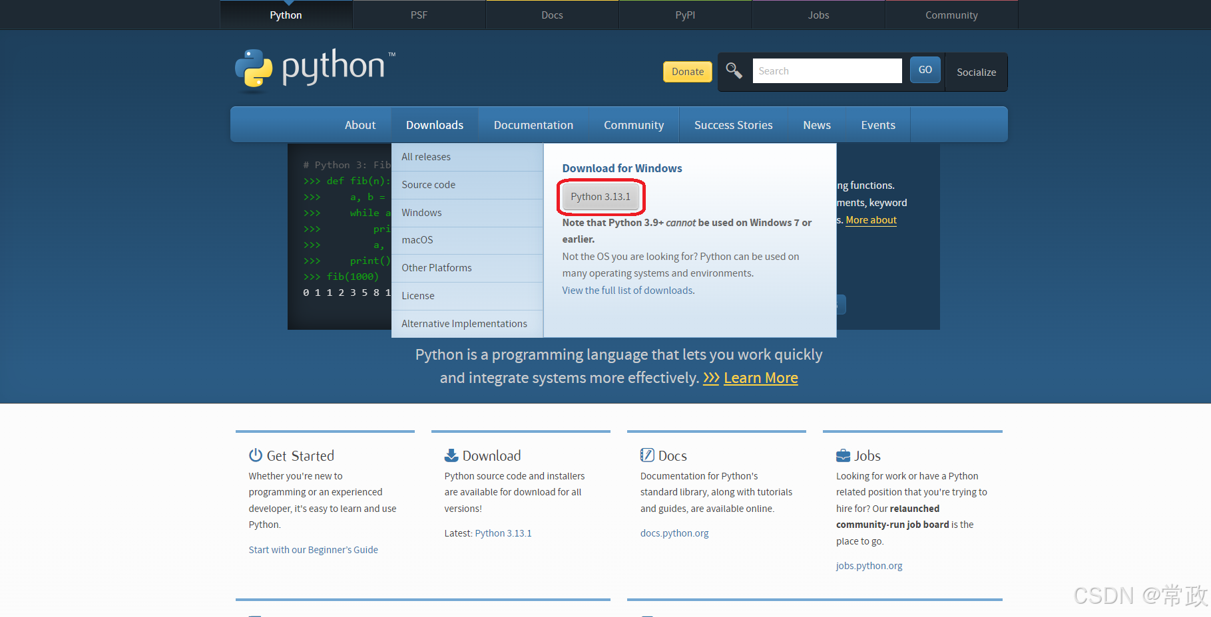1211x617 pixels.
Task: Click the Python 3.13.1 download button
Action: pyautogui.click(x=601, y=197)
